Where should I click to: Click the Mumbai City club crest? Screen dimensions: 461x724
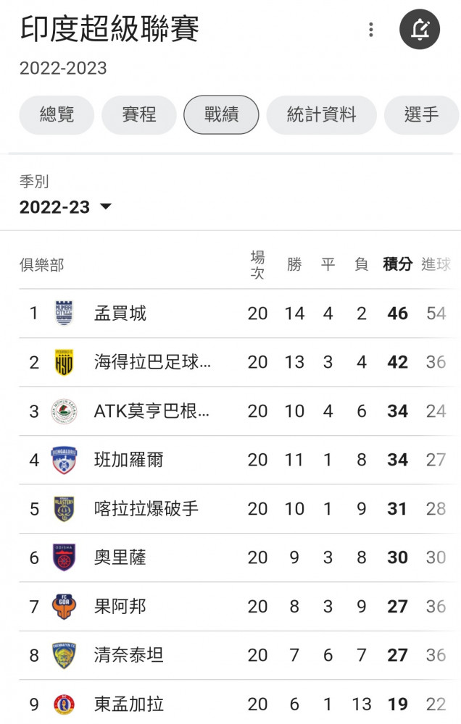point(64,313)
